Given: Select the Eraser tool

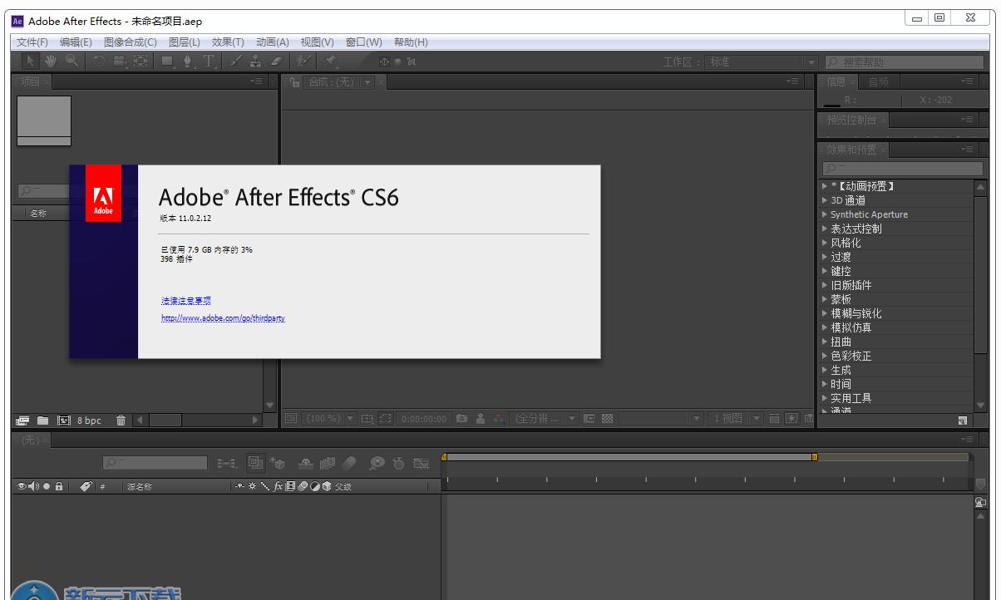Looking at the screenshot, I should click(275, 61).
